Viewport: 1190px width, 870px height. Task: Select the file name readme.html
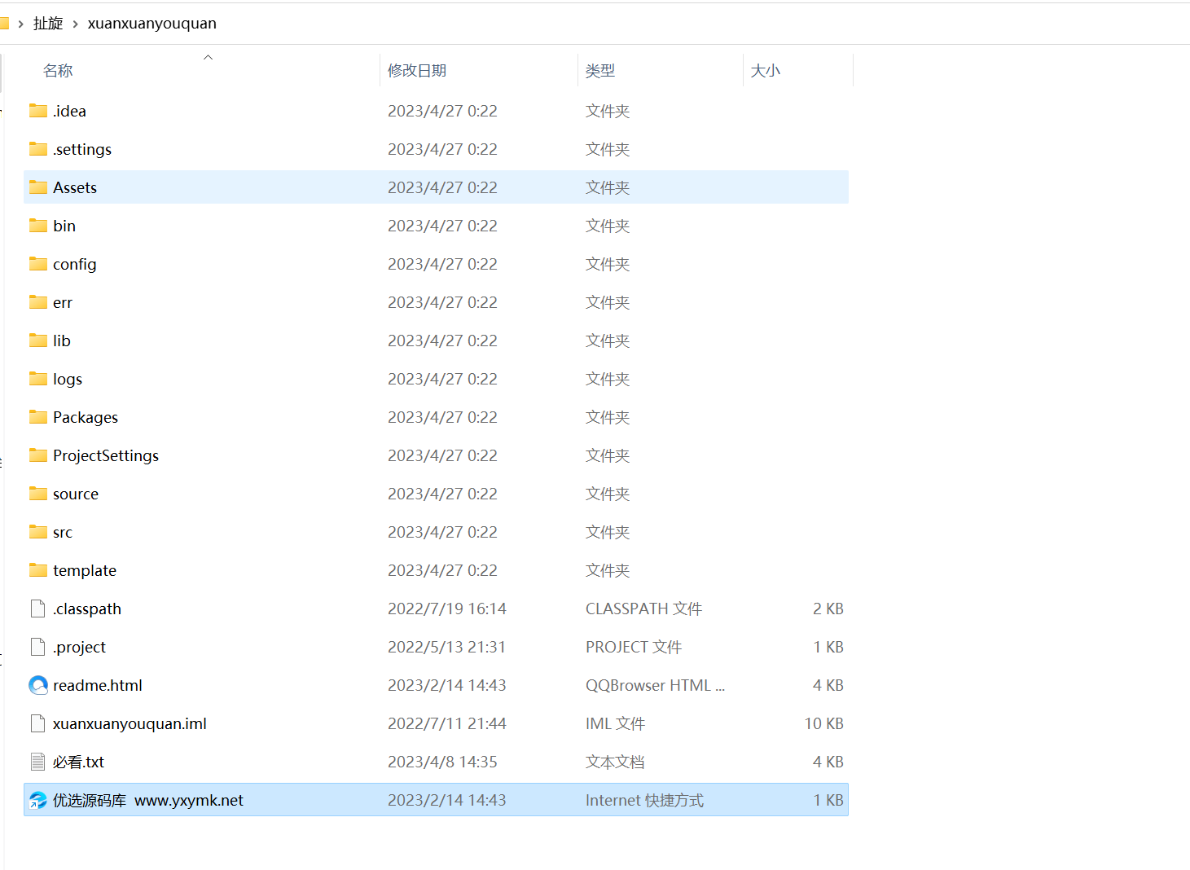[x=98, y=685]
